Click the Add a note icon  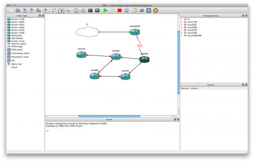[135, 11]
